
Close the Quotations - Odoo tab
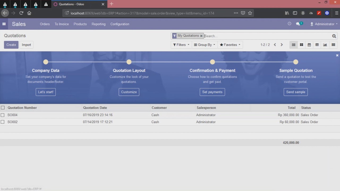pyautogui.click(x=103, y=4)
